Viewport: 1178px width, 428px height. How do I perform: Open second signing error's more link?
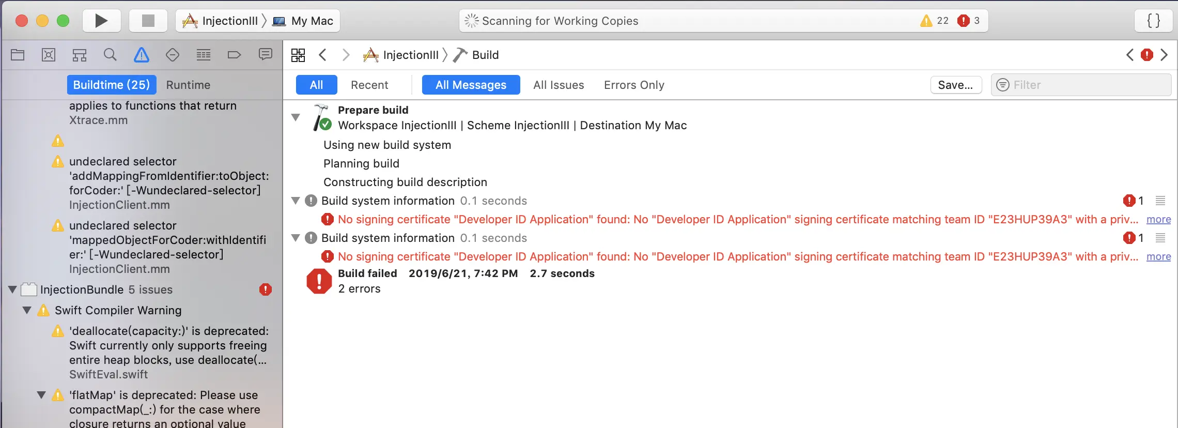(1158, 256)
